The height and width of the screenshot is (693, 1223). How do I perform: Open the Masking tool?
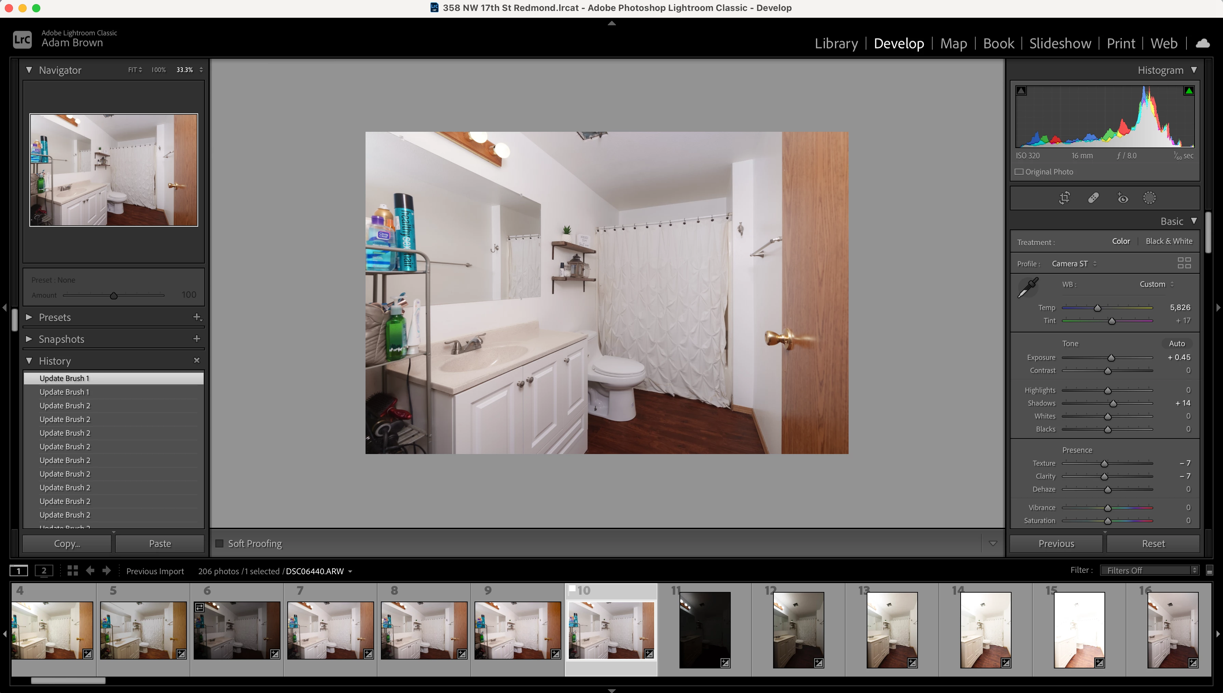(x=1149, y=198)
